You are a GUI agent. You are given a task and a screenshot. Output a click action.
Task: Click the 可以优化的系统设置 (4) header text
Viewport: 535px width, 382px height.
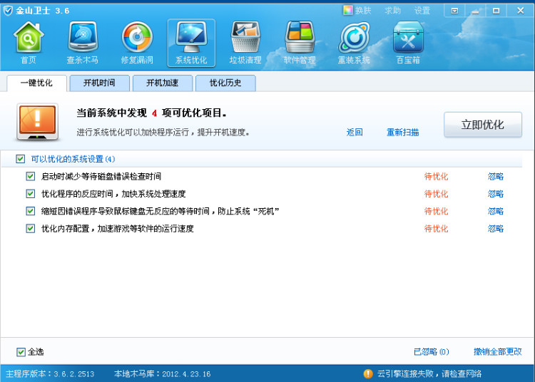tap(73, 159)
